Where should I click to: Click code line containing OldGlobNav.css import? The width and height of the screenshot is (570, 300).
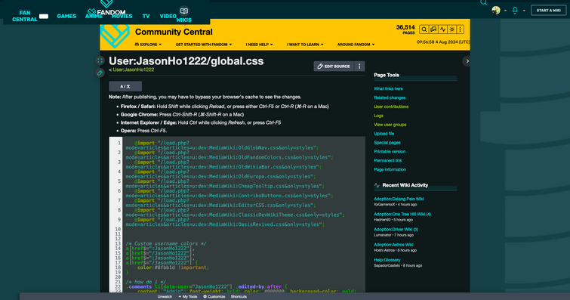tap(222, 145)
